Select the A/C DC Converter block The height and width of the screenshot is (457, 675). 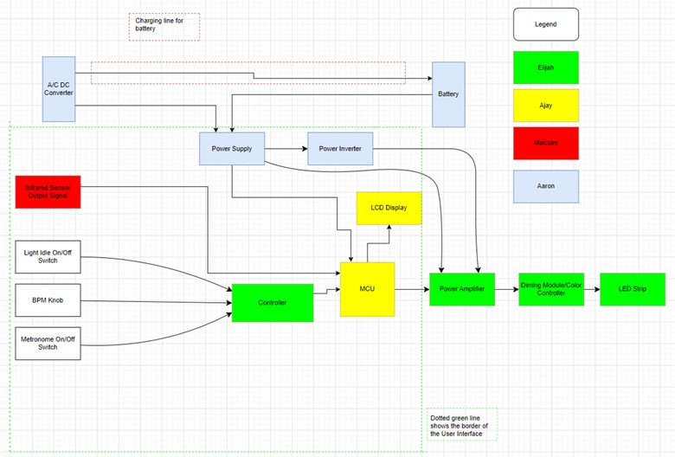[59, 88]
